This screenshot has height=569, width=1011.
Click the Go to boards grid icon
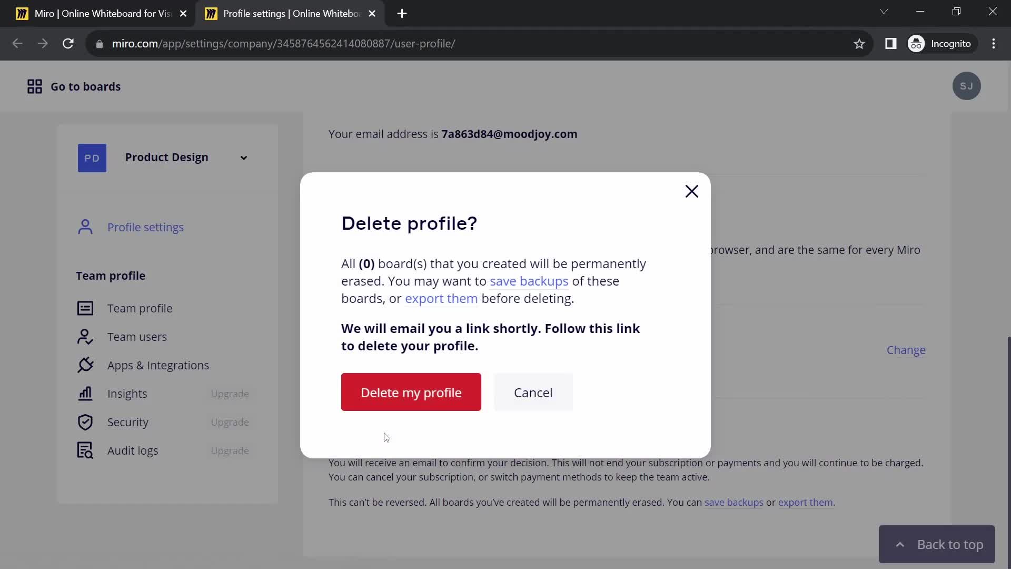35,86
